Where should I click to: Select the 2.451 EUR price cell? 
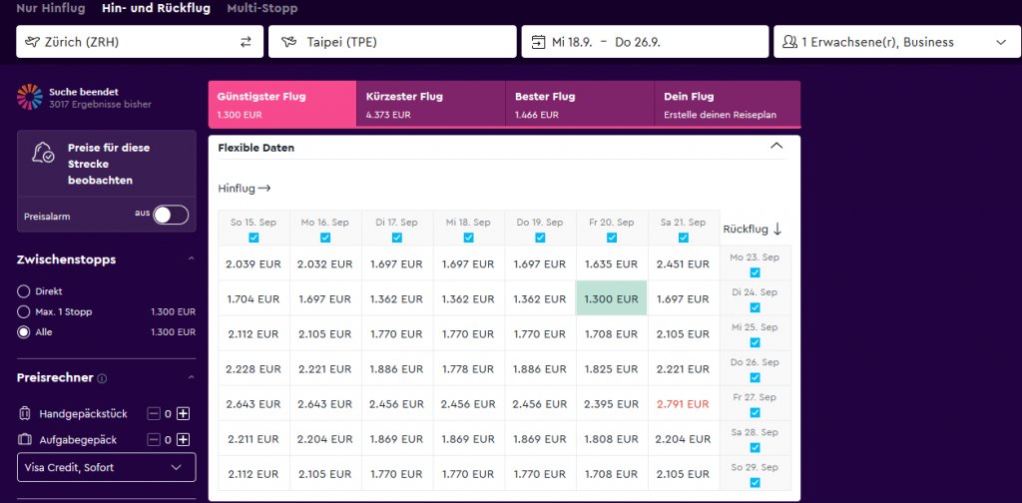[x=683, y=263]
